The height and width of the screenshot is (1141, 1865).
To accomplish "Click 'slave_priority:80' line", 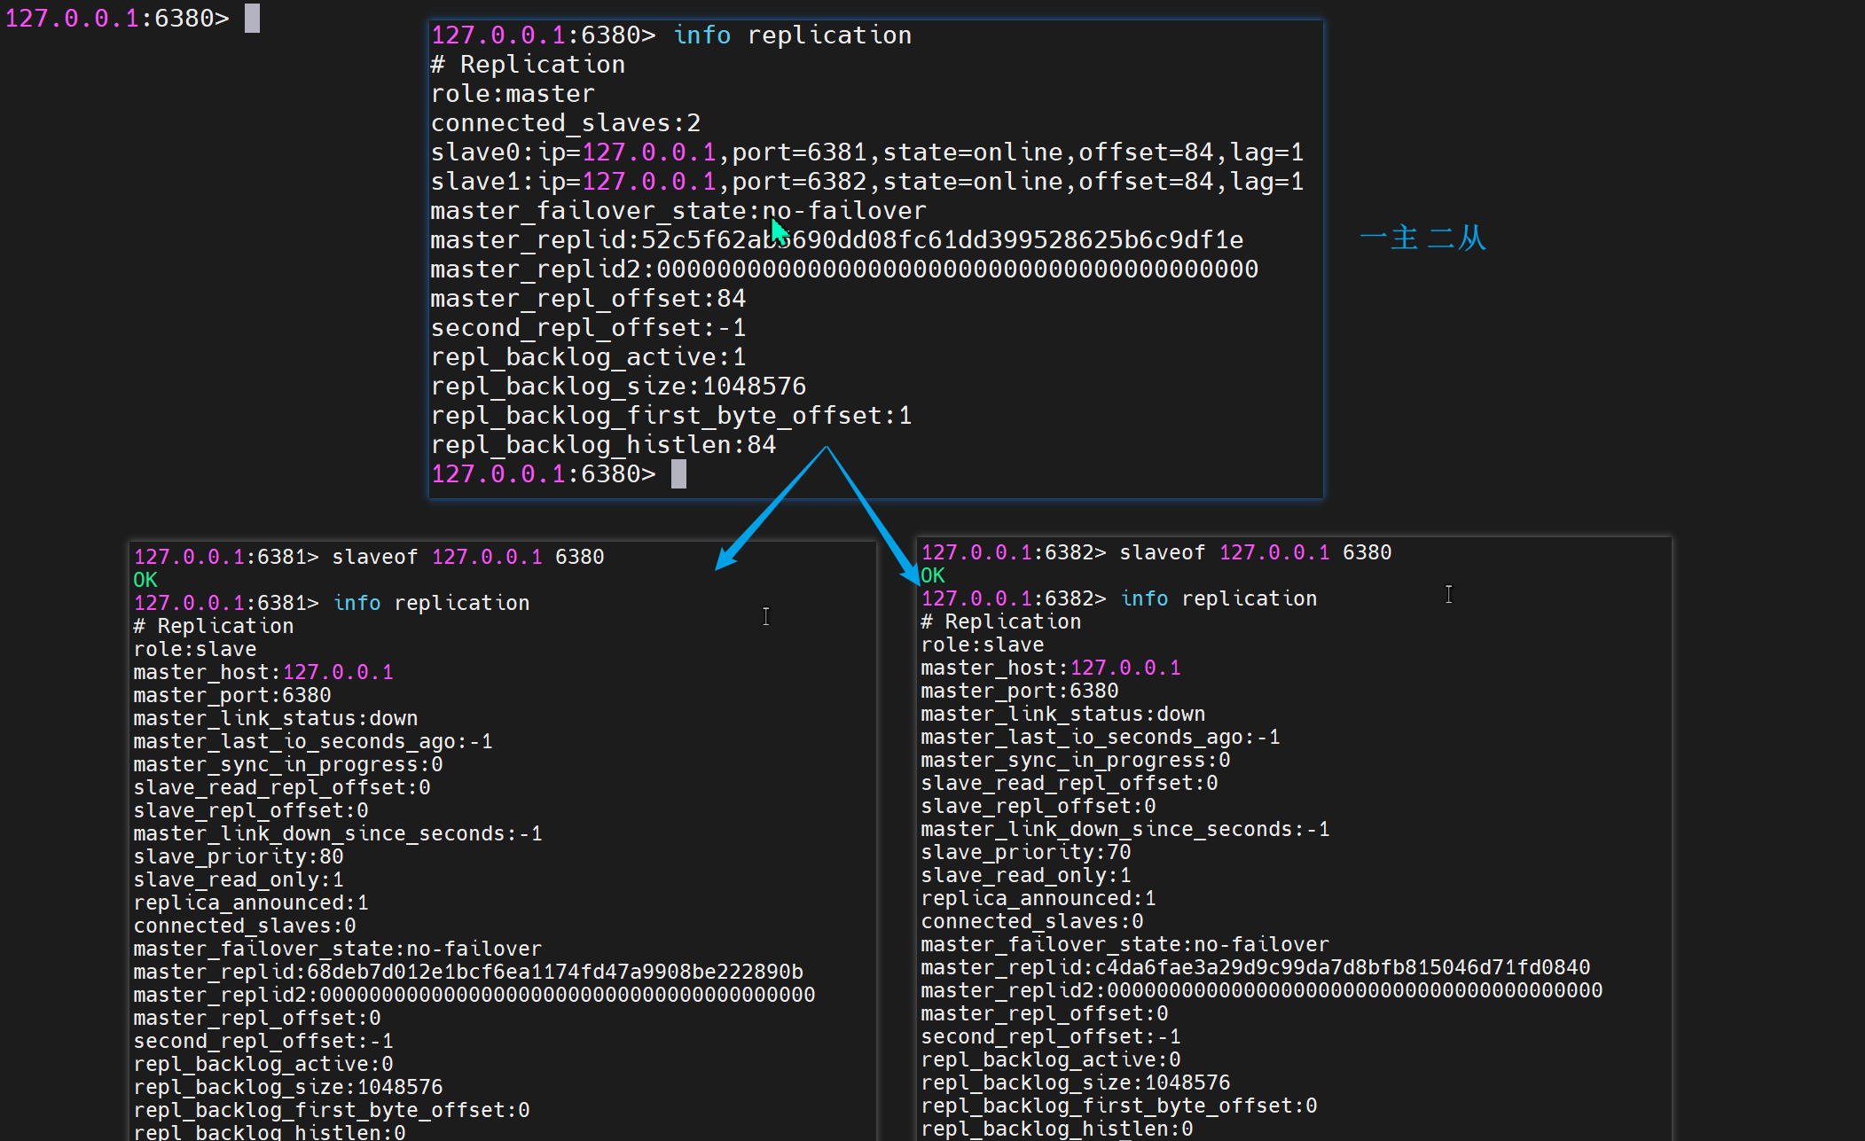I will click(x=239, y=856).
